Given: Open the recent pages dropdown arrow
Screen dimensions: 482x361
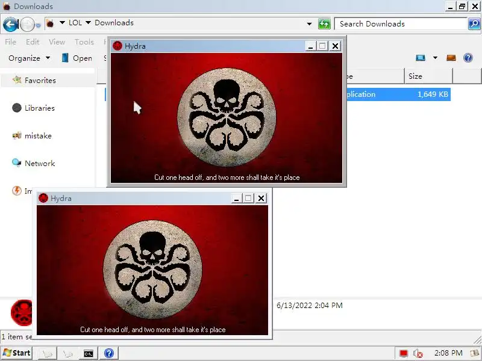Looking at the screenshot, I should coord(38,25).
